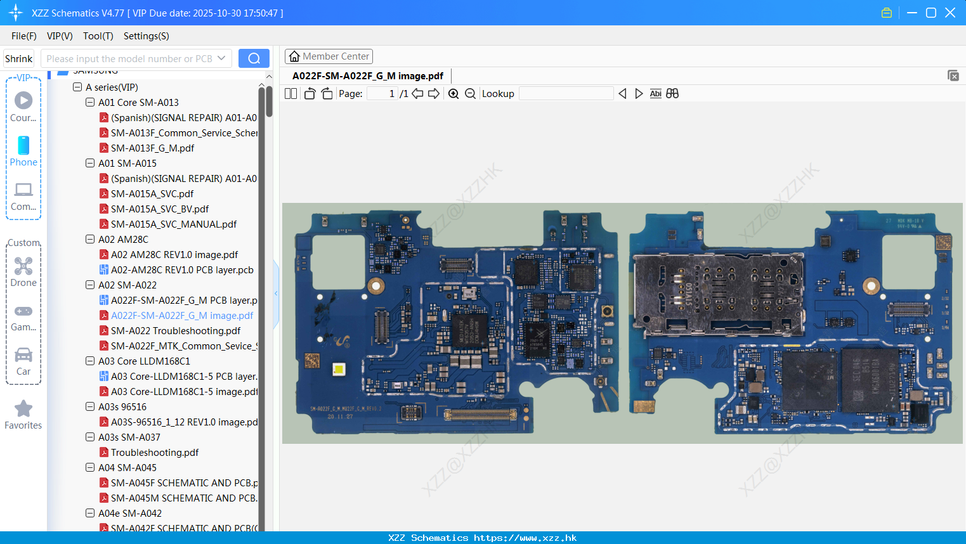Collapse the A03s SM-A037 node
This screenshot has width=966, height=544.
pos(90,437)
